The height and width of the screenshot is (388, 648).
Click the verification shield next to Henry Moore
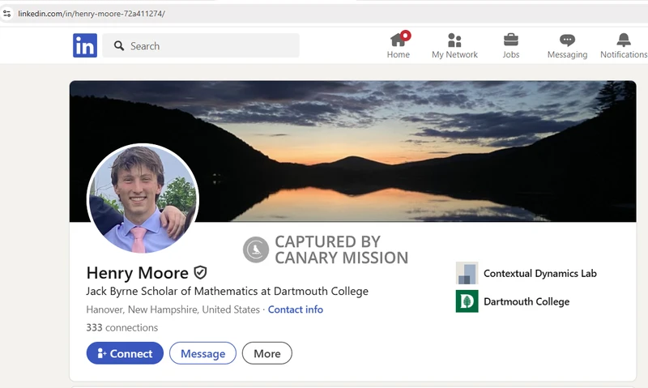(x=200, y=273)
